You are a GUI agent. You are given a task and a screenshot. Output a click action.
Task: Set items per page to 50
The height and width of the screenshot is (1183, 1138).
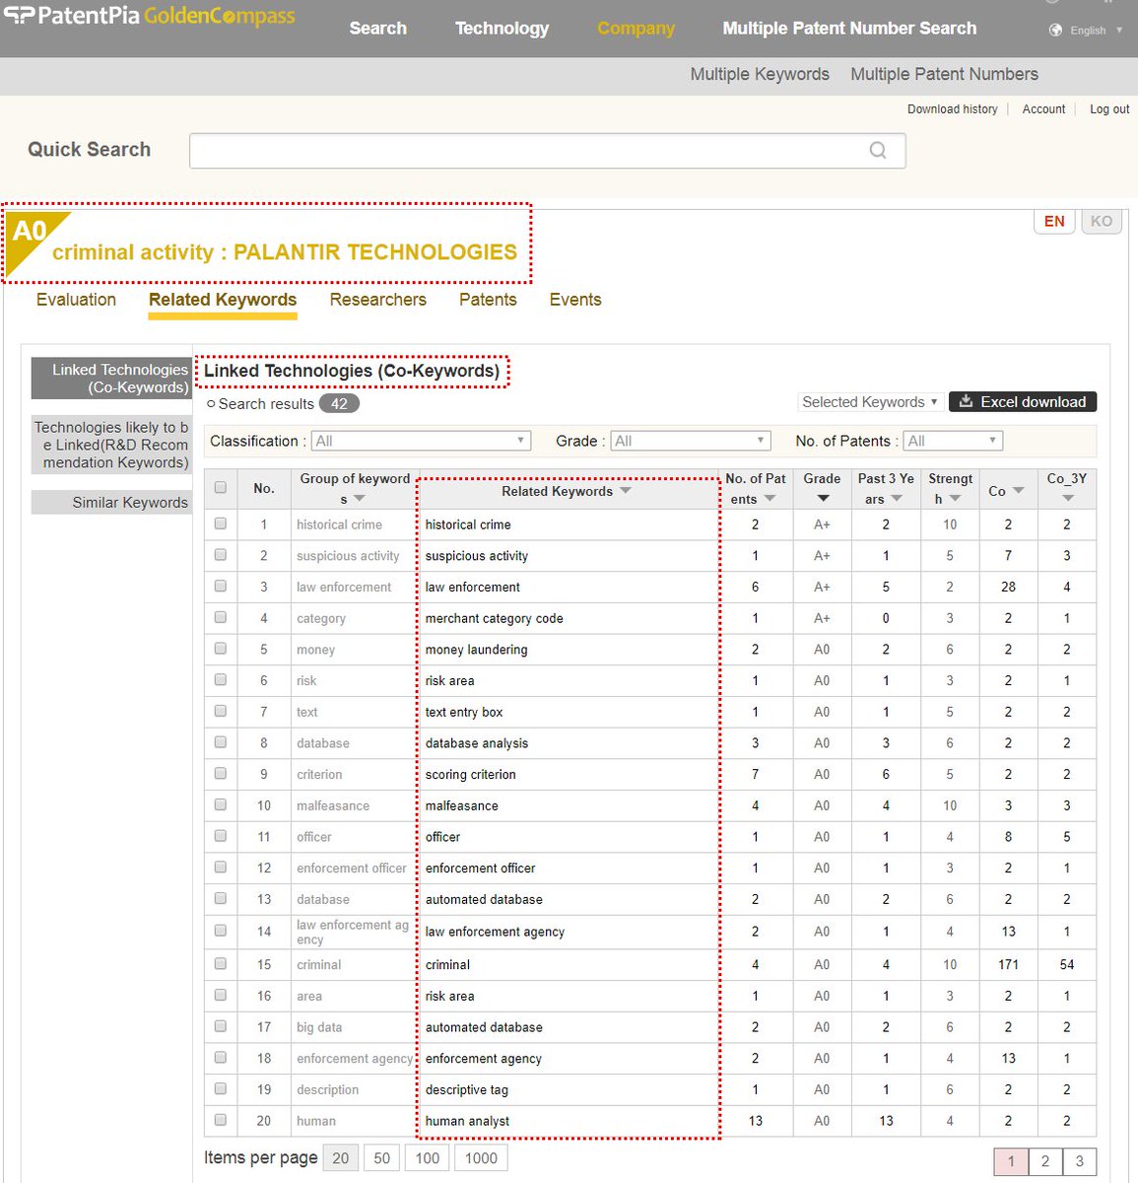(x=382, y=1158)
